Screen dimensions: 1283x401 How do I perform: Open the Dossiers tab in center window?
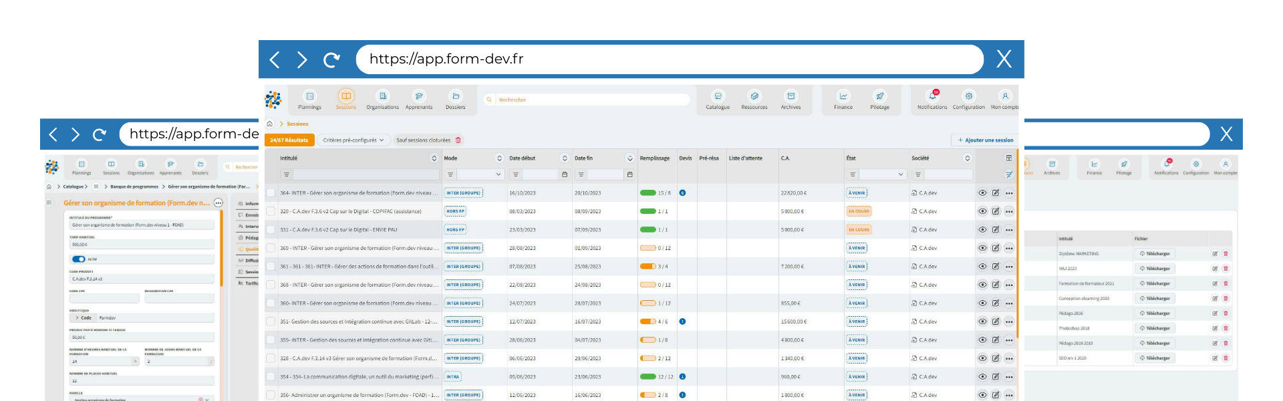455,99
